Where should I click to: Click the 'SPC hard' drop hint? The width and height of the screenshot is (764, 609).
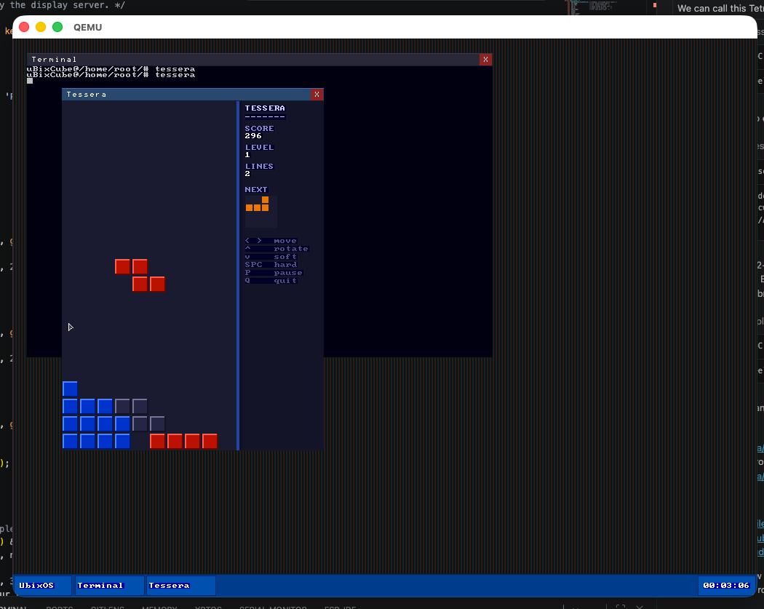[x=271, y=265]
